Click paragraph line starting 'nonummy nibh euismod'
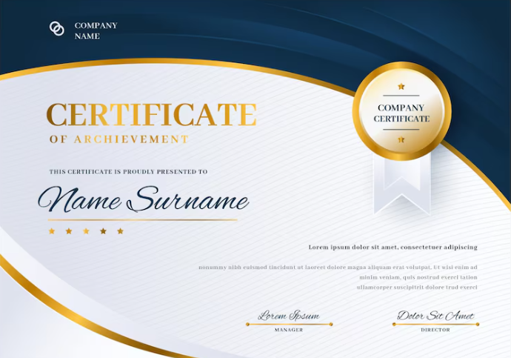This screenshot has height=358, width=511. pyautogui.click(x=338, y=268)
